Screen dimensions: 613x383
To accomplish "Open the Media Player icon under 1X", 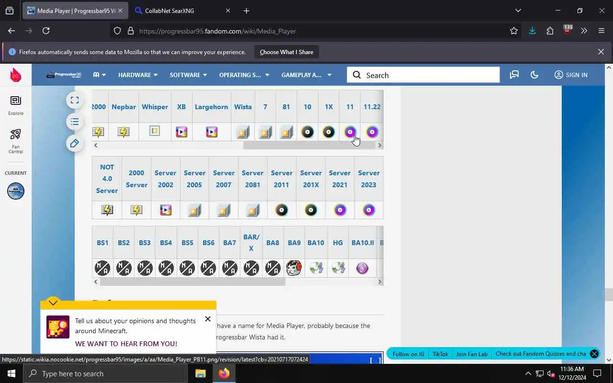I will coord(329,132).
